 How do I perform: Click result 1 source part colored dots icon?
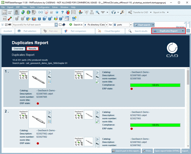click(49, 81)
